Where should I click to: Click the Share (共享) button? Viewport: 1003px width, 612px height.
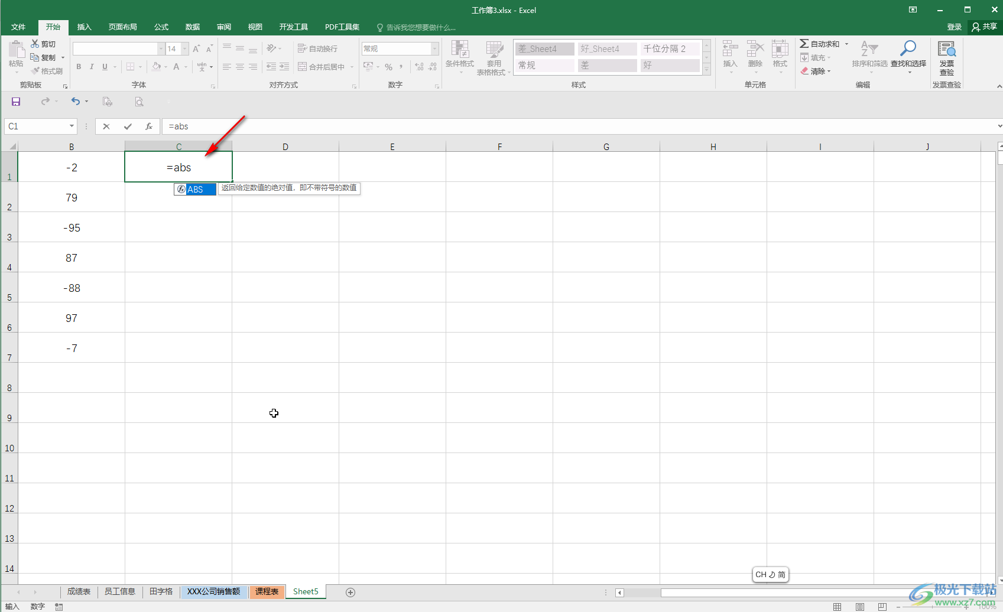985,27
